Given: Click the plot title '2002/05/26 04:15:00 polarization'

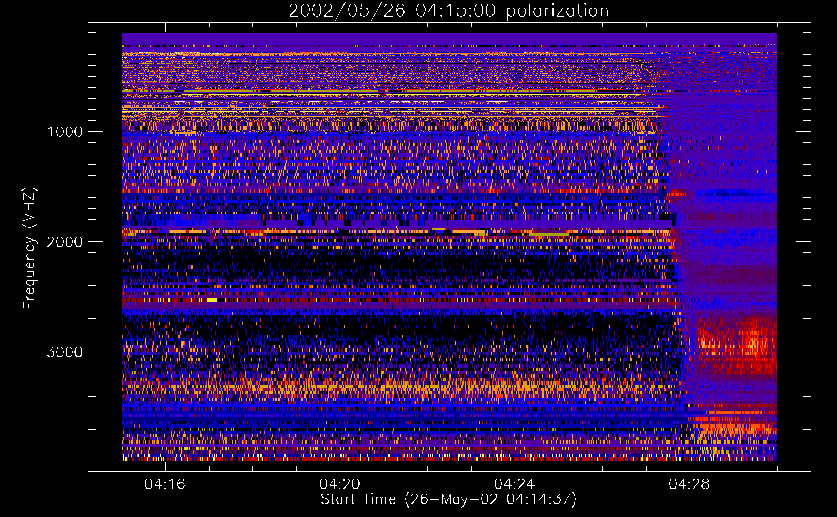Looking at the screenshot, I should [x=449, y=10].
